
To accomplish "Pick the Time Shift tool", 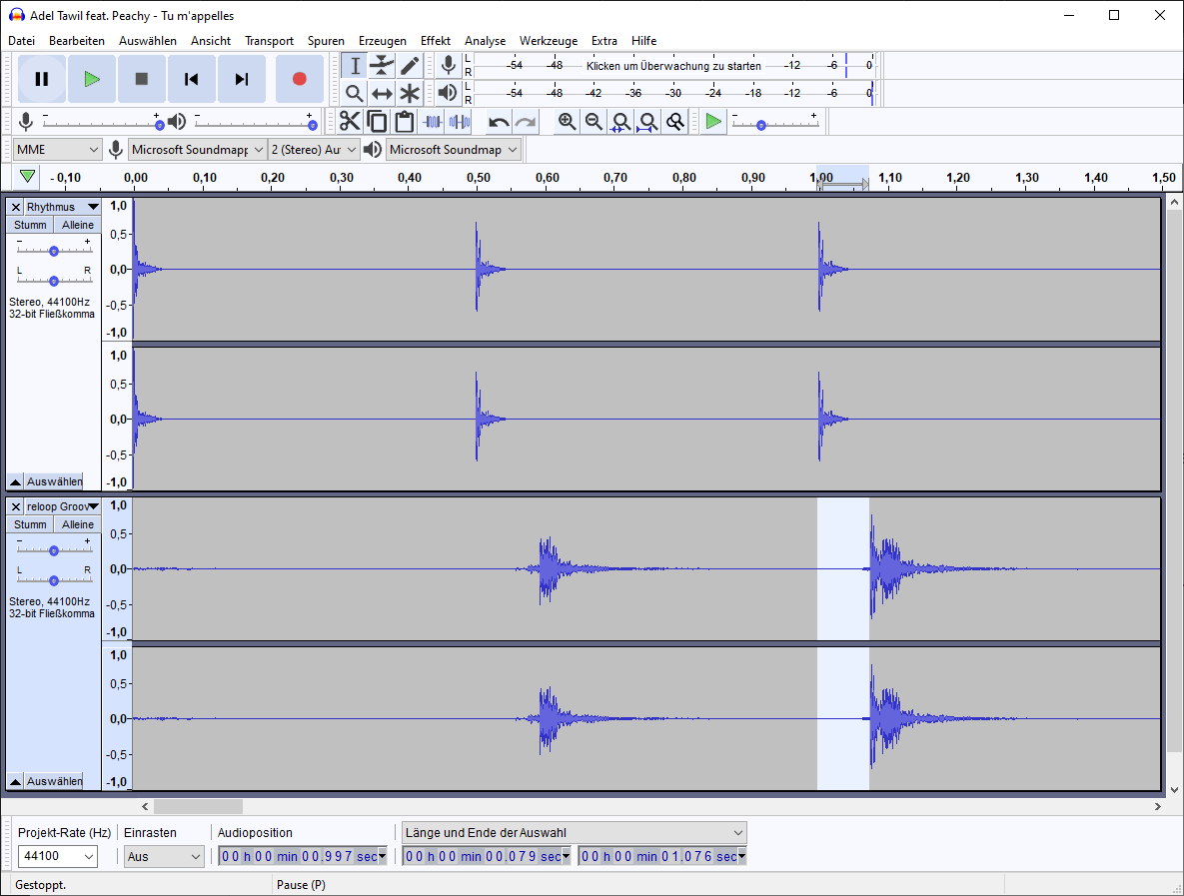I will (x=382, y=94).
